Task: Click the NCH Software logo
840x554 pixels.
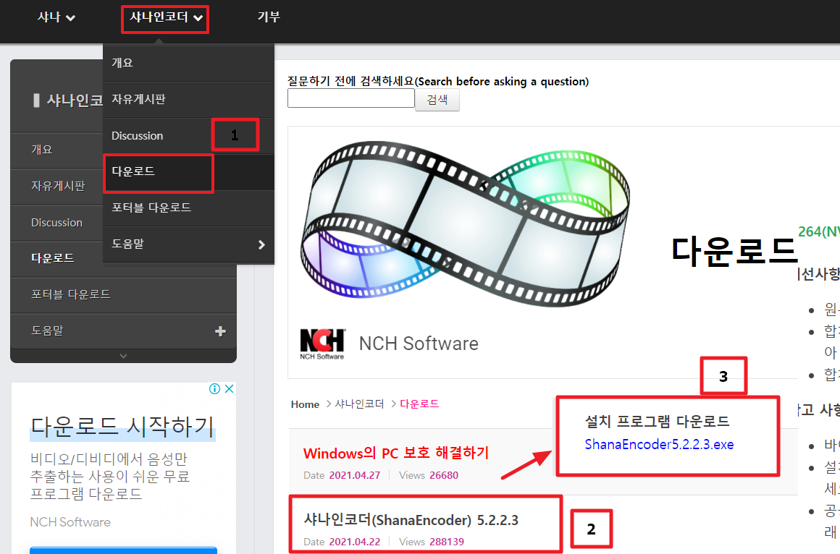Action: (322, 344)
